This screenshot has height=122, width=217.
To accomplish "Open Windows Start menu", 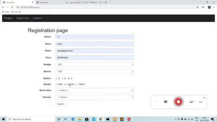I will (x=3, y=119).
